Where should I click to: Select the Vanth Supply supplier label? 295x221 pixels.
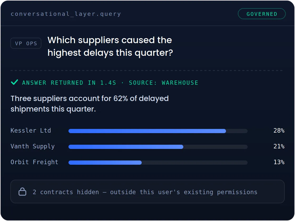click(33, 146)
